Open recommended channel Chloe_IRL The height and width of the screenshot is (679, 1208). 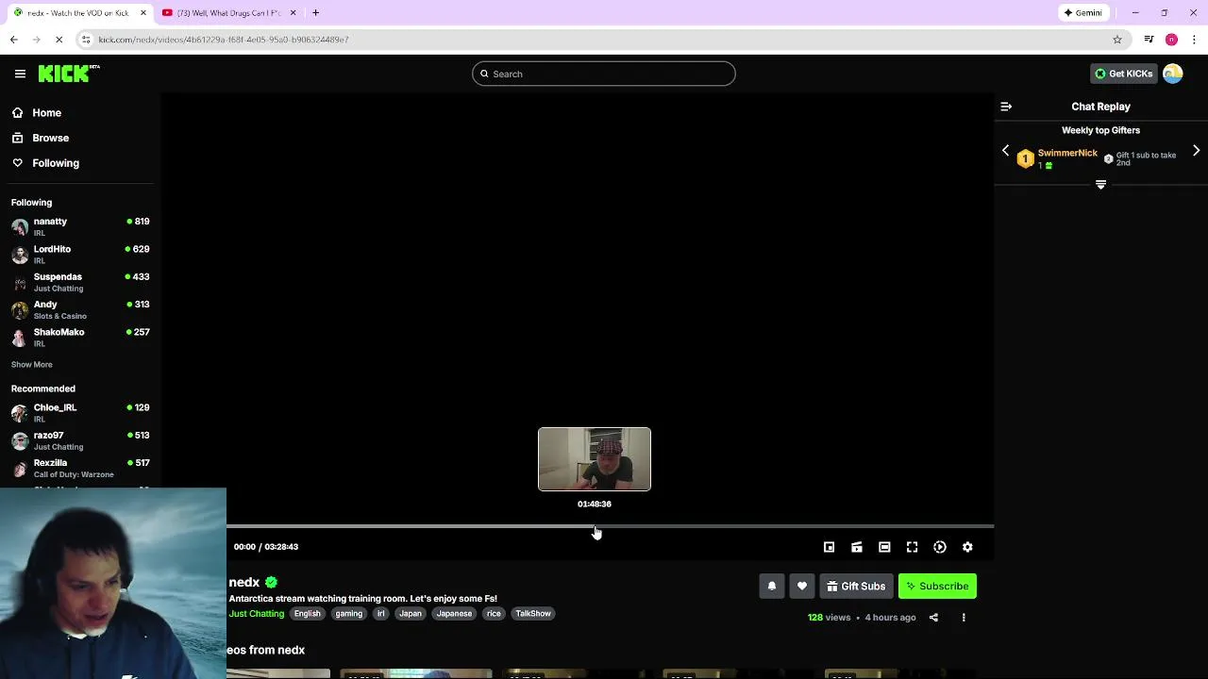[80, 413]
